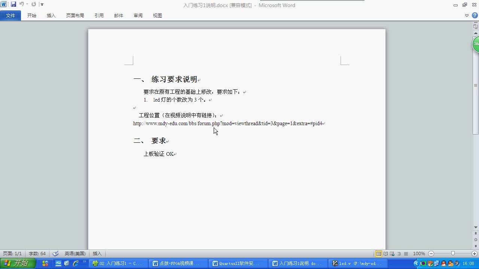This screenshot has height=269, width=479.
Task: Click the Word application icon in title bar
Action: pos(3,4)
